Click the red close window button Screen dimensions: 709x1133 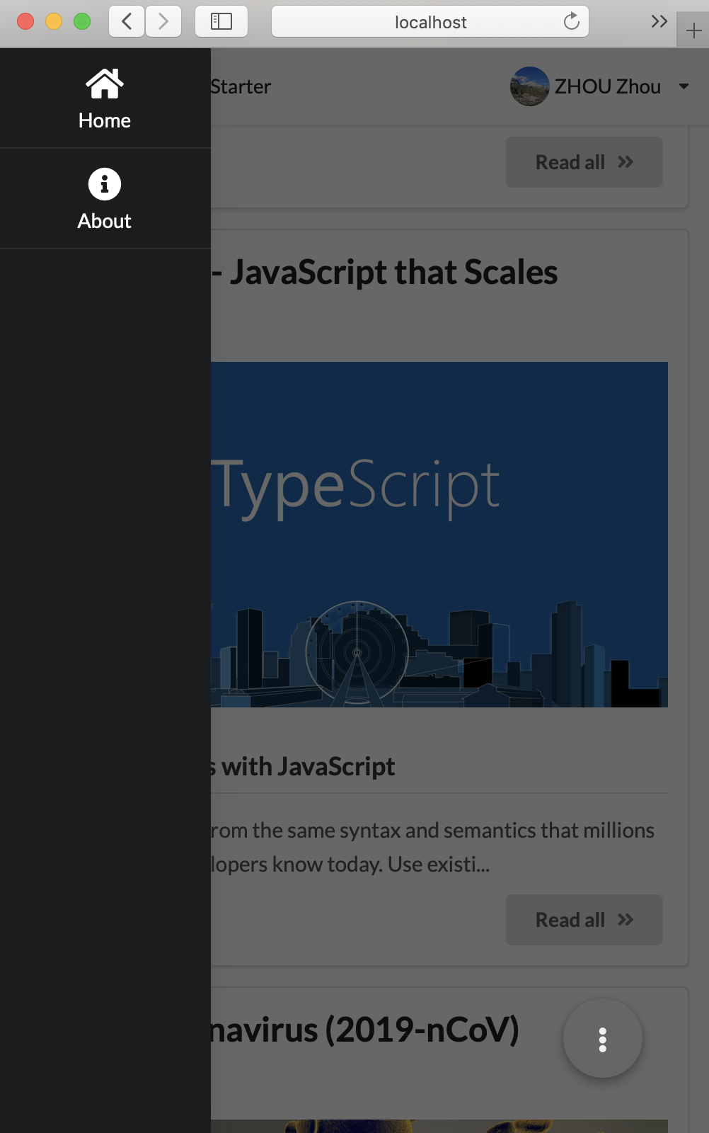(x=25, y=21)
